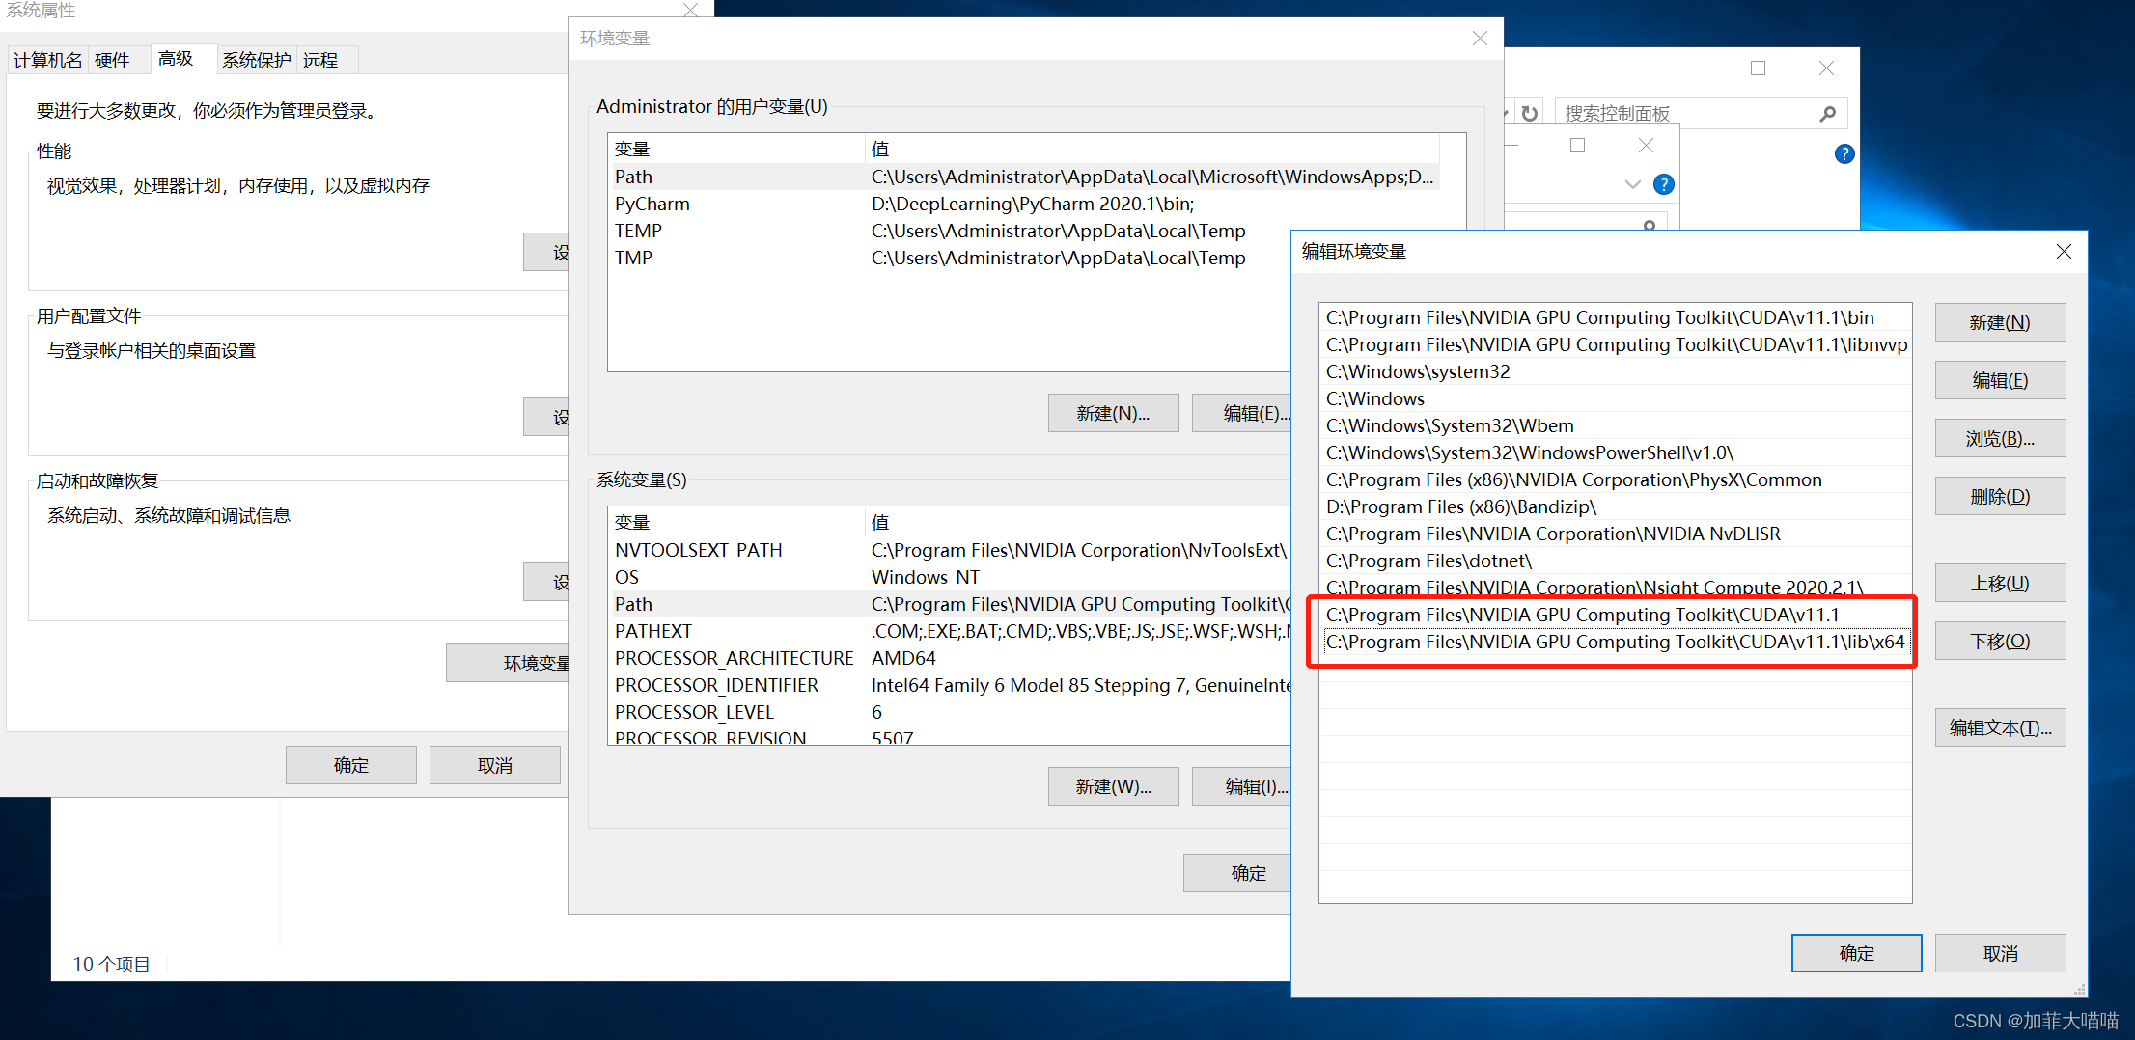Select the PhysX\Common path entry
Image resolution: width=2135 pixels, height=1040 pixels.
1615,479
